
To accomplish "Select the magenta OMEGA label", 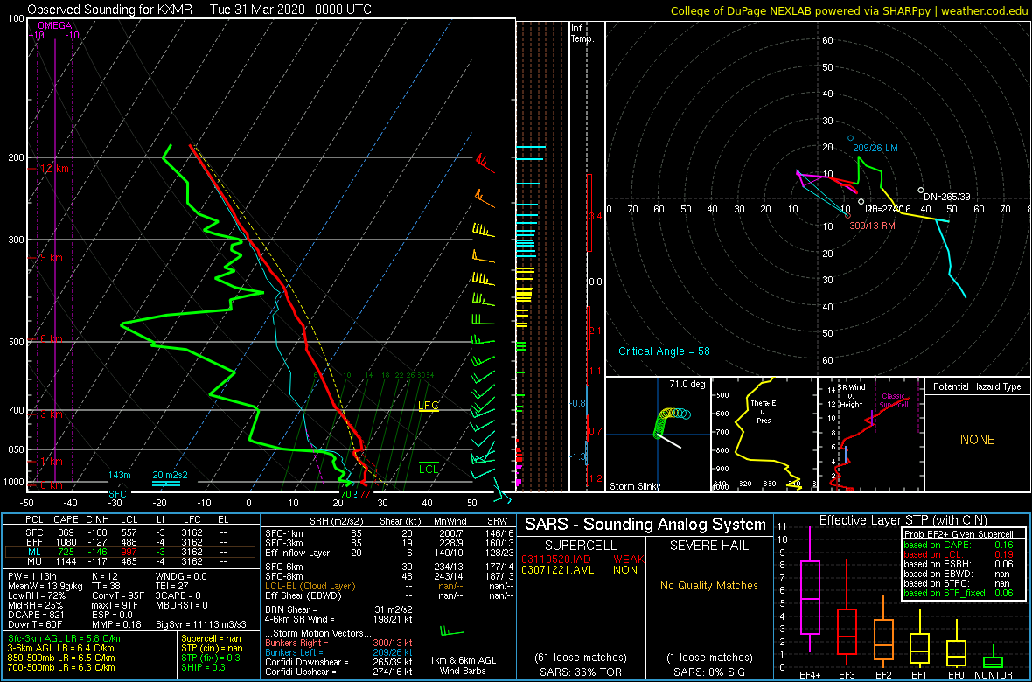I will (54, 25).
